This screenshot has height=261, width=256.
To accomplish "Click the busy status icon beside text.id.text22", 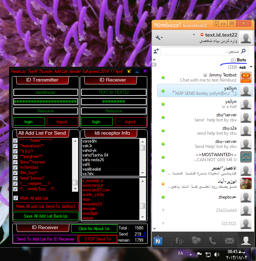I will click(x=202, y=34).
